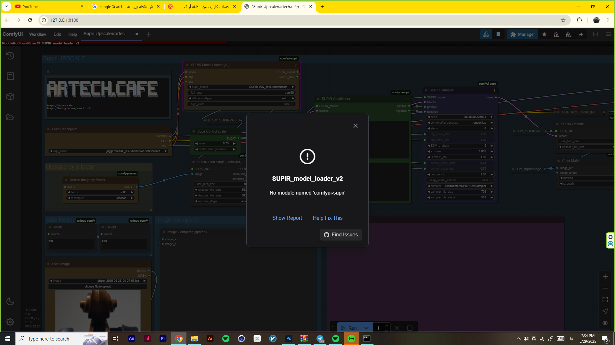Click the Manager puzzle button
Image resolution: width=615 pixels, height=345 pixels.
click(x=522, y=34)
